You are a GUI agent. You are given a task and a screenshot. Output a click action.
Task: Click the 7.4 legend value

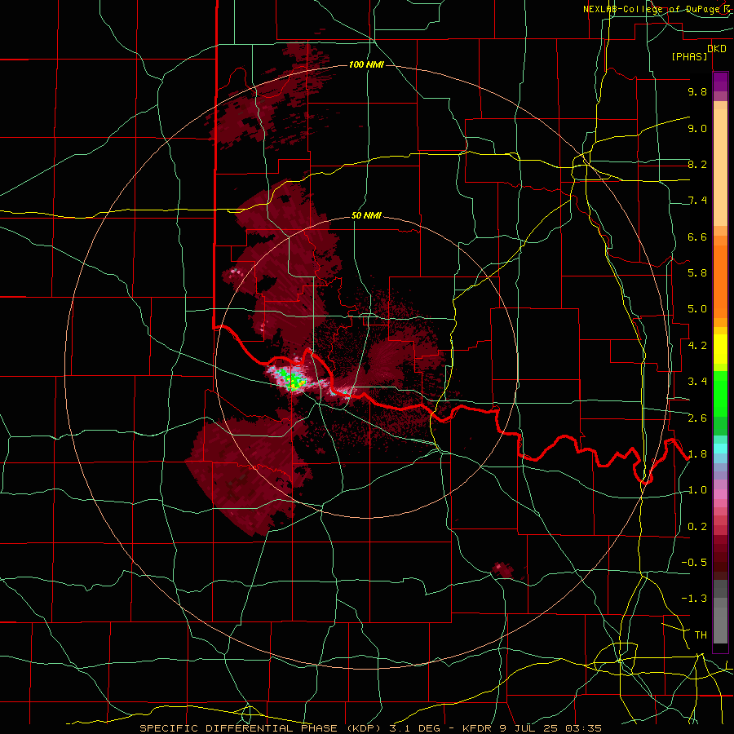coord(697,201)
